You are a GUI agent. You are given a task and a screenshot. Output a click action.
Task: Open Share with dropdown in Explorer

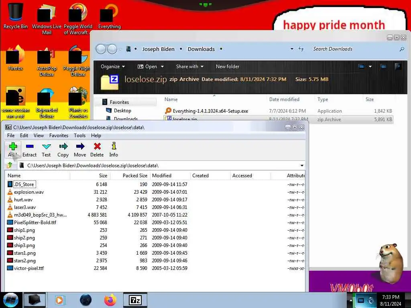coord(190,67)
